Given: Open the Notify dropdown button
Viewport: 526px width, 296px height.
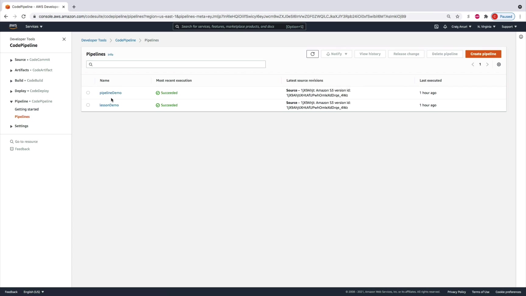Looking at the screenshot, I should pos(337,54).
